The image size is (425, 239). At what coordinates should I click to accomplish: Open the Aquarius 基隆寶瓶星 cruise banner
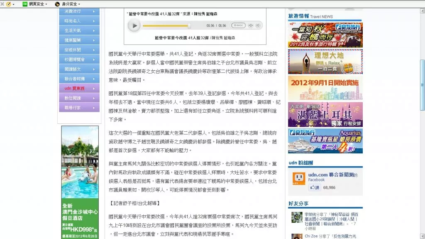click(325, 141)
